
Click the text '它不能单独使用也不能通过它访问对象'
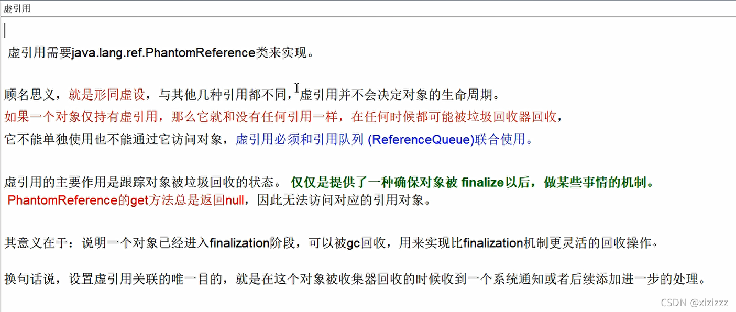[x=113, y=140]
